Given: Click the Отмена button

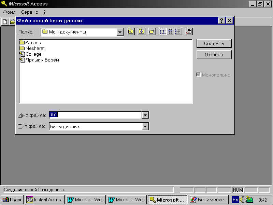Looking at the screenshot, I should [x=214, y=55].
